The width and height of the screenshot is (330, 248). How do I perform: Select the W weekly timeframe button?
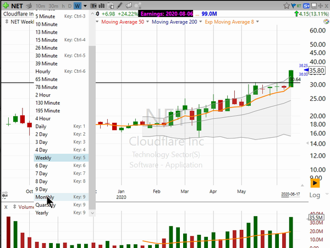click(x=77, y=6)
